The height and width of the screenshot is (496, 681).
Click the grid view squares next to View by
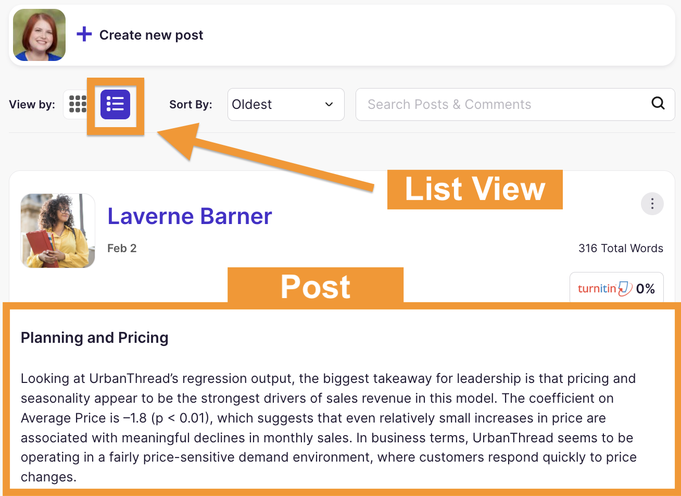77,104
